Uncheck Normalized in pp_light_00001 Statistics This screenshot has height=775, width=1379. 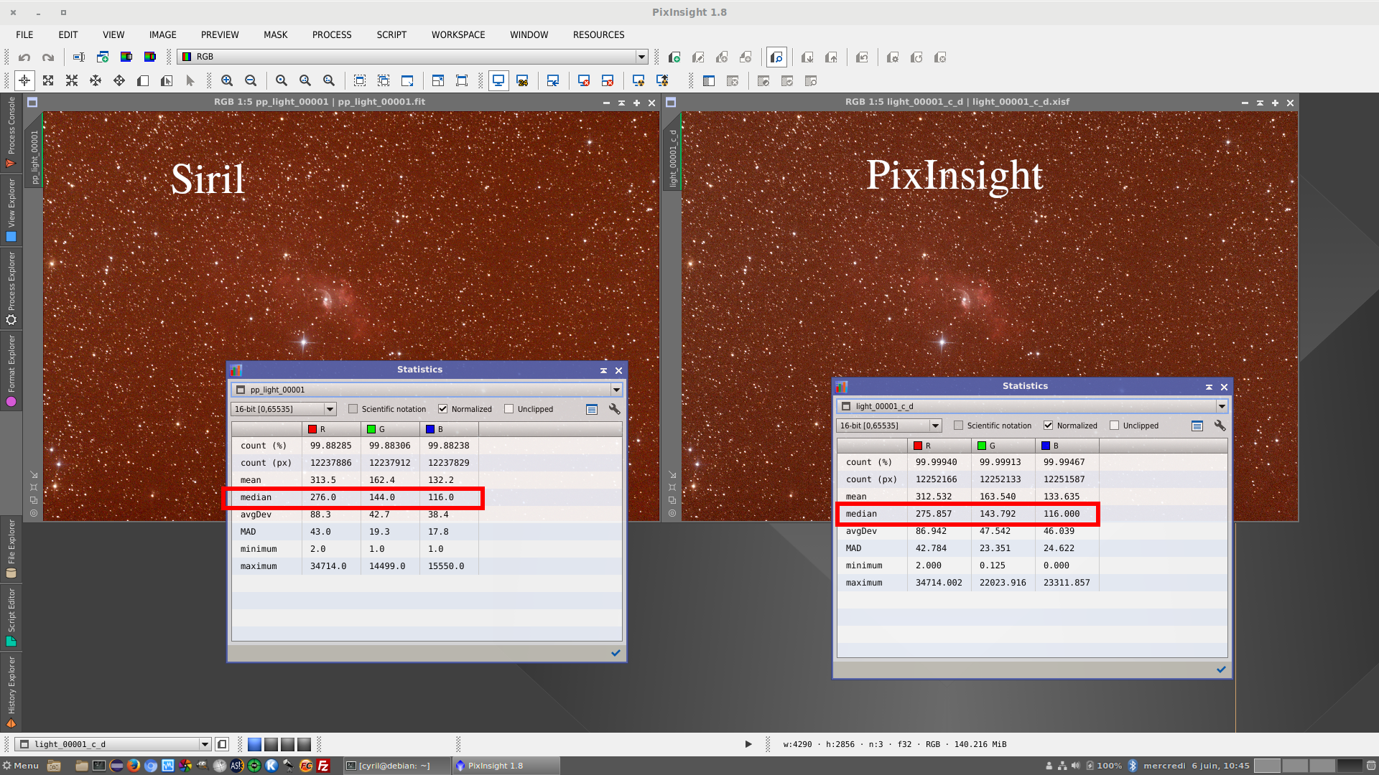point(443,409)
